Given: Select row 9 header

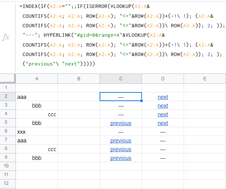Looking at the screenshot, I should coord(8,158).
